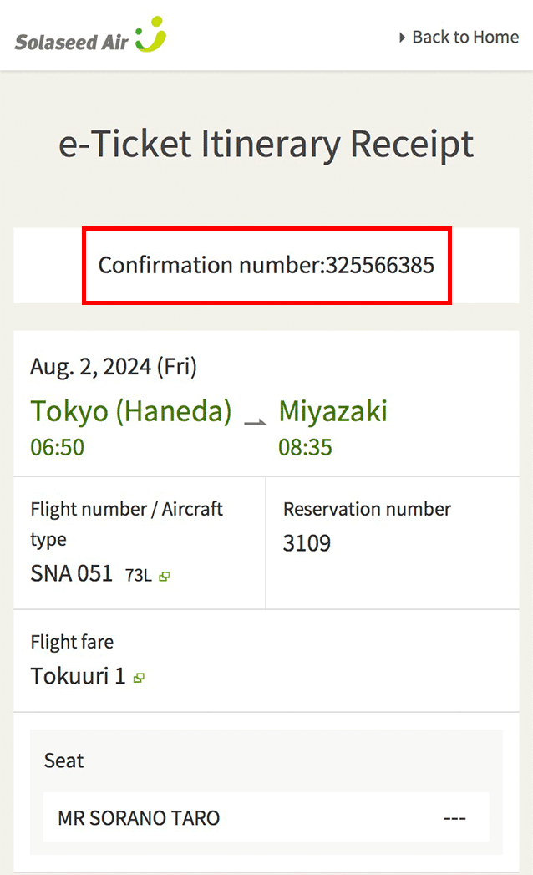Click the arrival city Miyazaki
533x875 pixels.
pyautogui.click(x=332, y=411)
